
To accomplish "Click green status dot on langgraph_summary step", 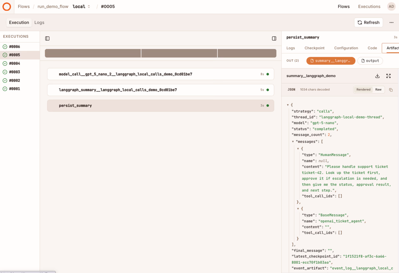I will coord(268,90).
